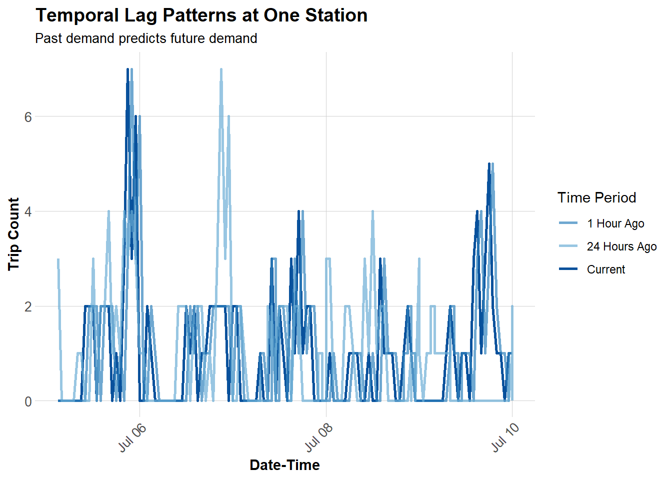Viewport: 672px width, 480px height.
Task: Select the y-axis tick label 2
Action: coord(28,306)
